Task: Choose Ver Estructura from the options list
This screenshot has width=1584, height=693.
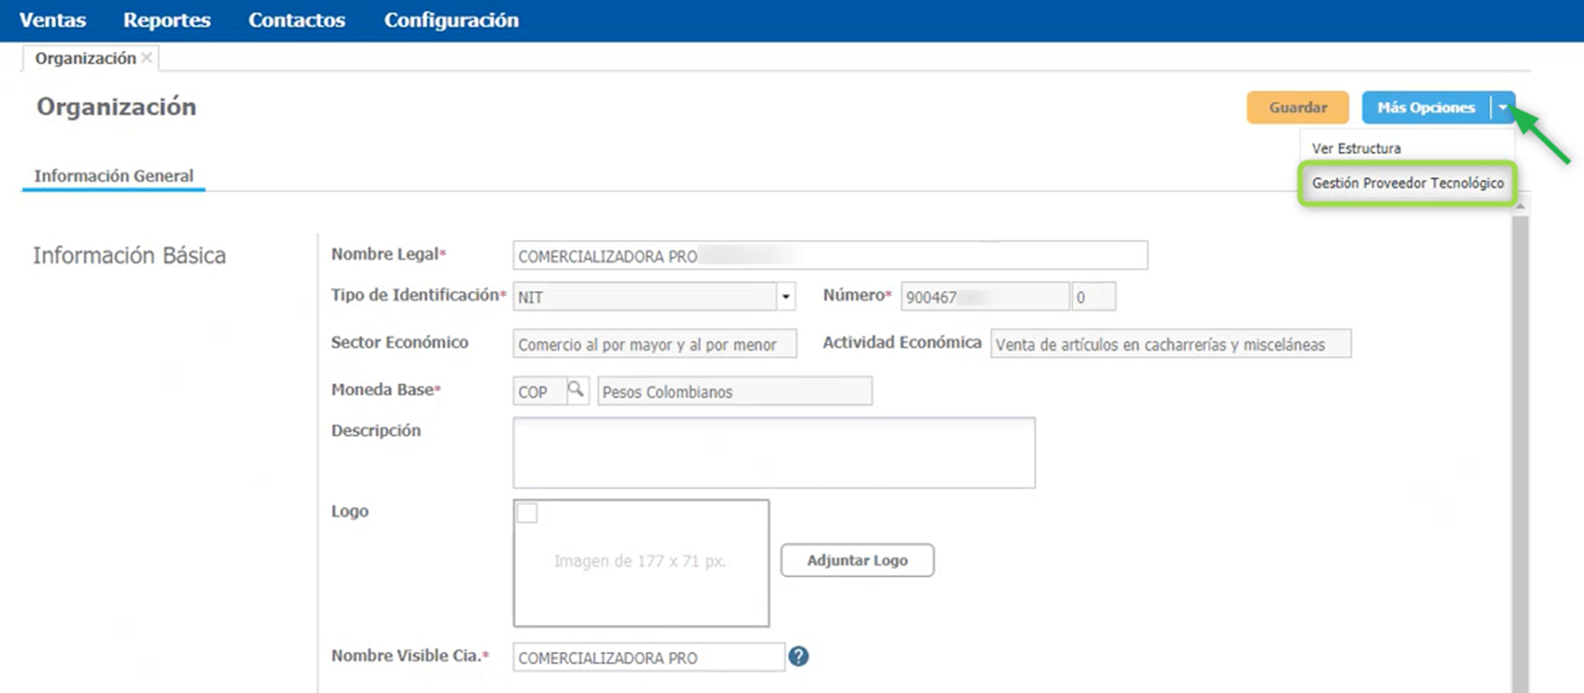Action: 1356,148
